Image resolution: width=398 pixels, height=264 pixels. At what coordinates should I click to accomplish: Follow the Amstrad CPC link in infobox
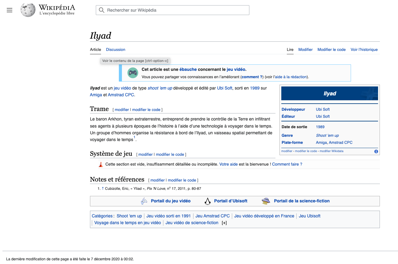coord(341,143)
